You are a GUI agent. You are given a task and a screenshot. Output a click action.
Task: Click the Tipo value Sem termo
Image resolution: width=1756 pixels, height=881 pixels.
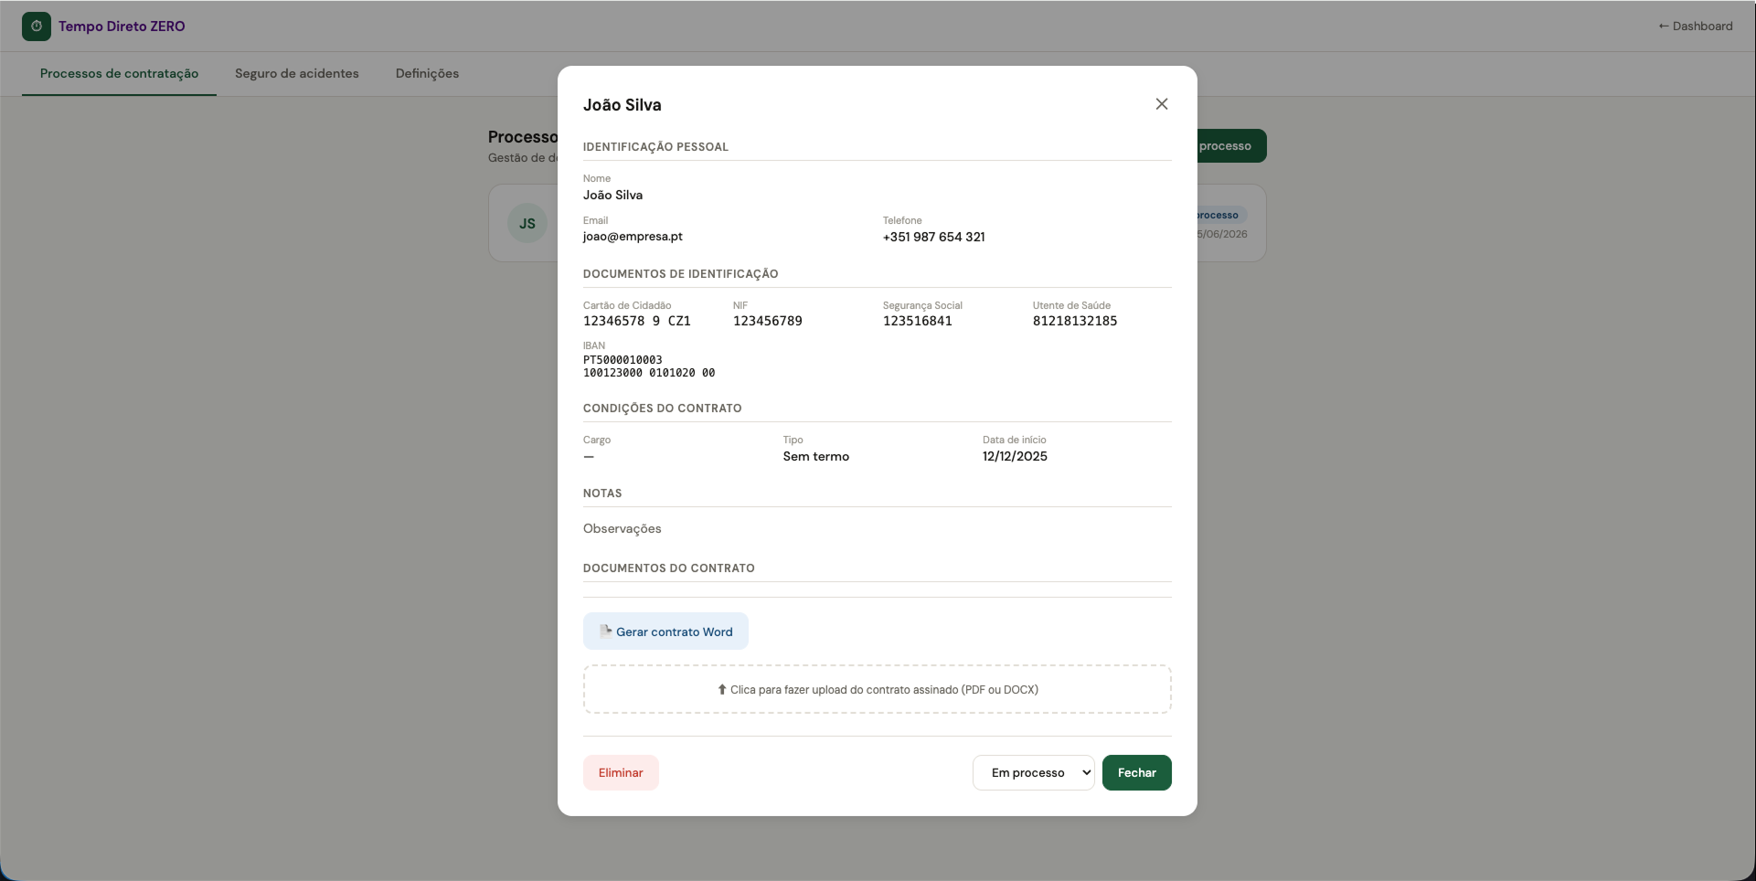pos(816,456)
